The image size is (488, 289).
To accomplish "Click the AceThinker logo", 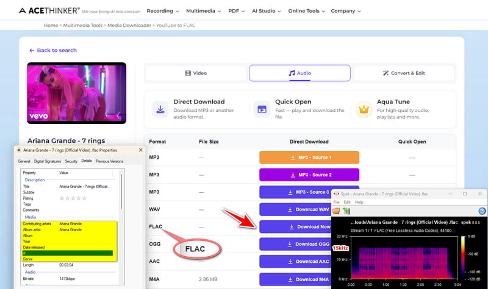I will [x=49, y=10].
